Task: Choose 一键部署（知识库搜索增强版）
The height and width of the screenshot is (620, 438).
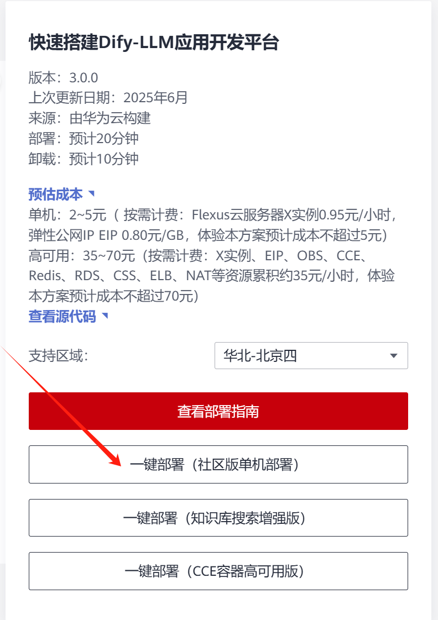Action: tap(218, 518)
